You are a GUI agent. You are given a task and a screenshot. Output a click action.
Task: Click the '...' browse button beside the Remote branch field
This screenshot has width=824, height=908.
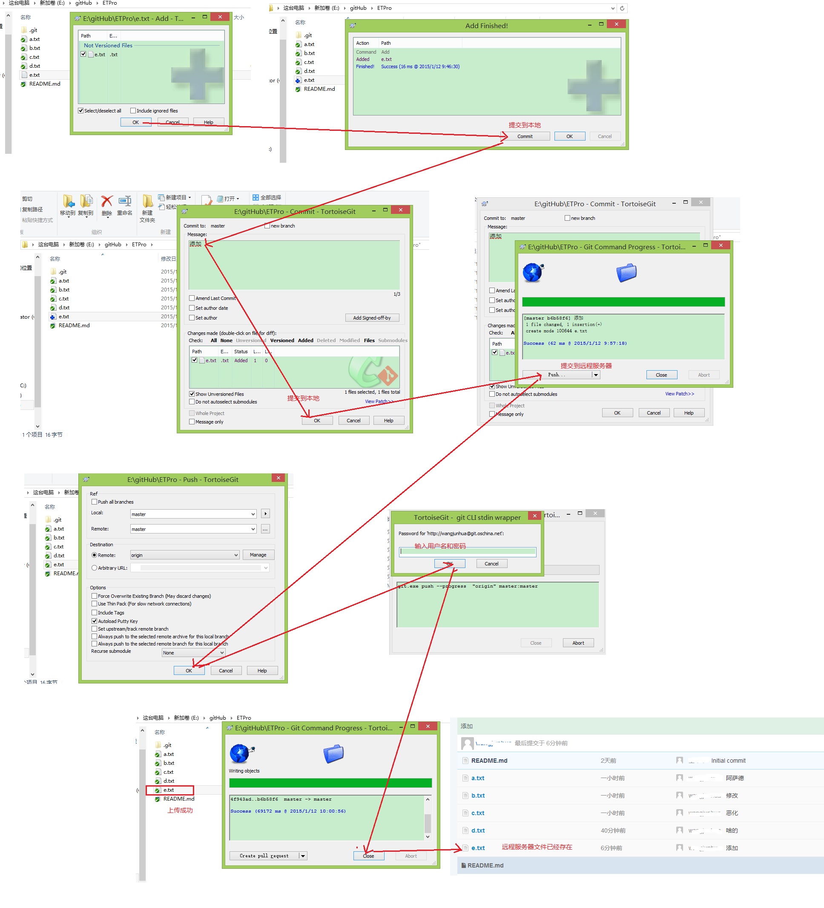coord(266,529)
